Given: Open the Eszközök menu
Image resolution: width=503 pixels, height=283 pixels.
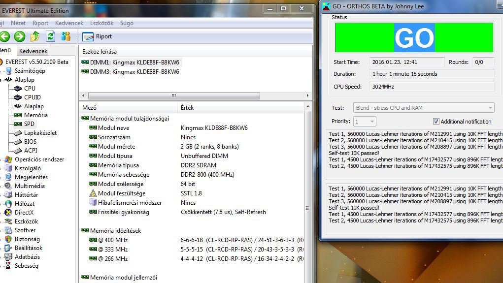Looking at the screenshot, I should pyautogui.click(x=101, y=23).
